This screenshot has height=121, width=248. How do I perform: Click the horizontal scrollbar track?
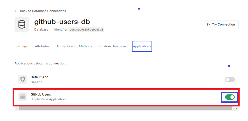(x=126, y=108)
